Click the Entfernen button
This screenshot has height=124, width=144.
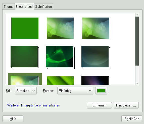[x=99, y=105]
